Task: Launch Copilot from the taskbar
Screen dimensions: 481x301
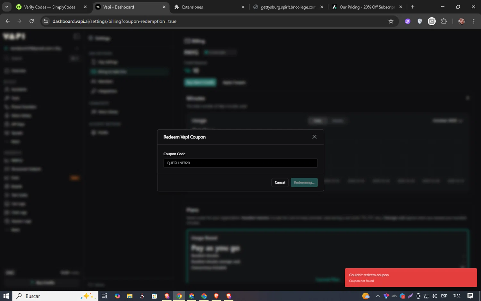Action: click(x=117, y=296)
